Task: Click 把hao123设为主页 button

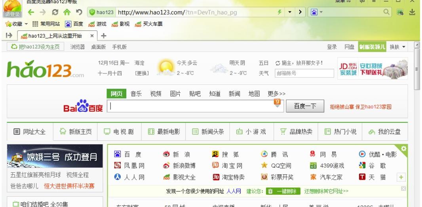Action: [35, 47]
